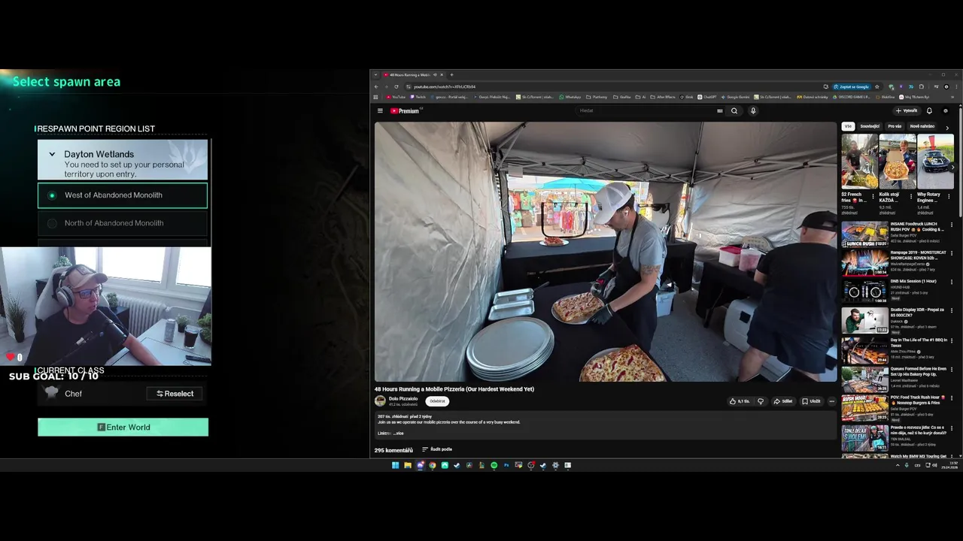Click the Vytvořit create button
This screenshot has width=963, height=541.
click(x=907, y=110)
